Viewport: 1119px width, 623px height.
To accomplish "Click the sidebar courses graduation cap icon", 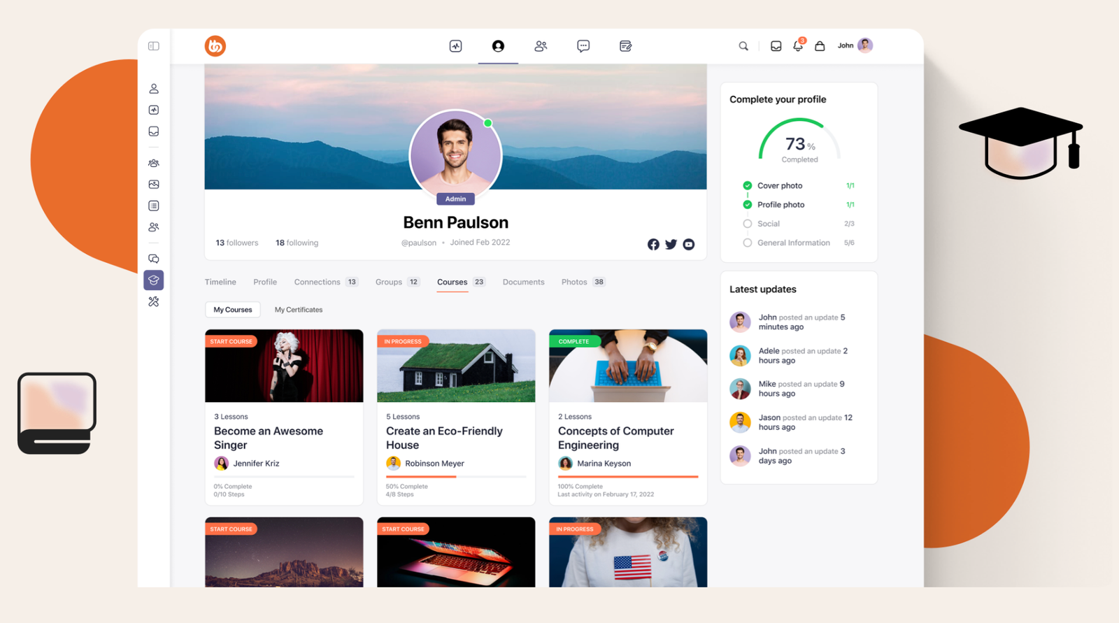I will pyautogui.click(x=154, y=280).
